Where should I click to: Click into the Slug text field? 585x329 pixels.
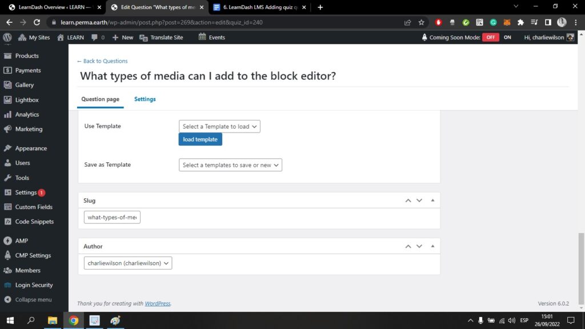[x=112, y=218]
